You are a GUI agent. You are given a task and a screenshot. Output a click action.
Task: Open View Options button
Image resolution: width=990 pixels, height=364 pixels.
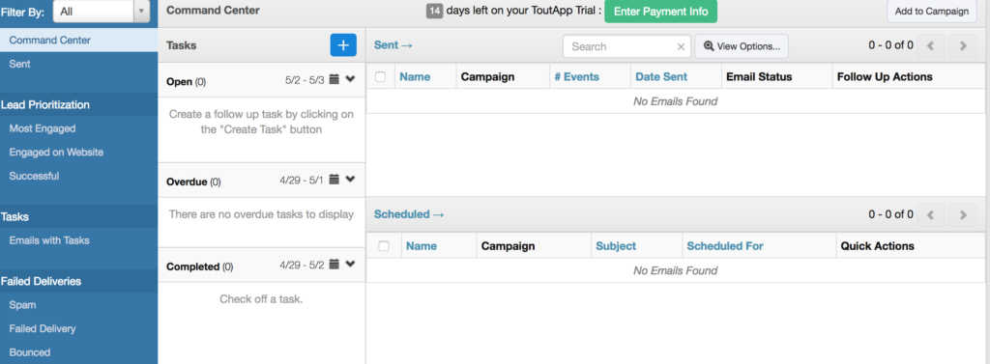[742, 46]
